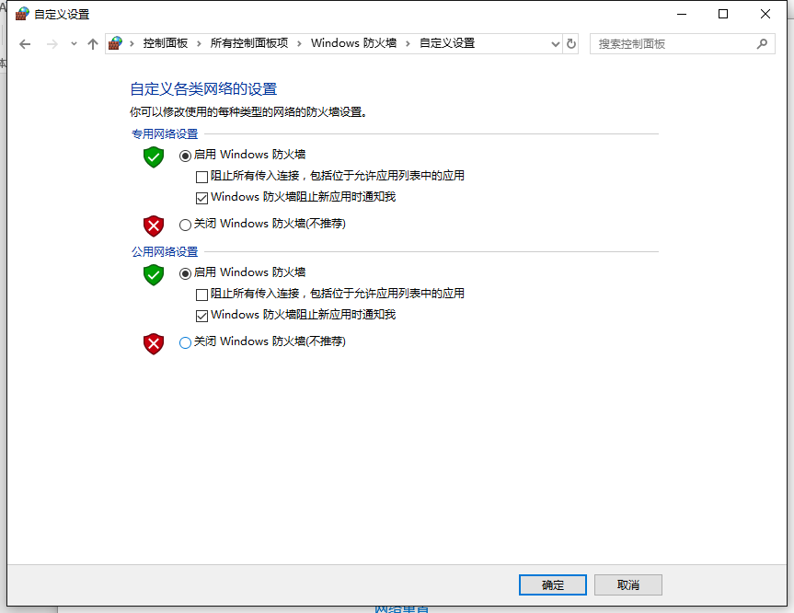Go back with the left arrow button
Screen dimensions: 794x613
click(25, 44)
